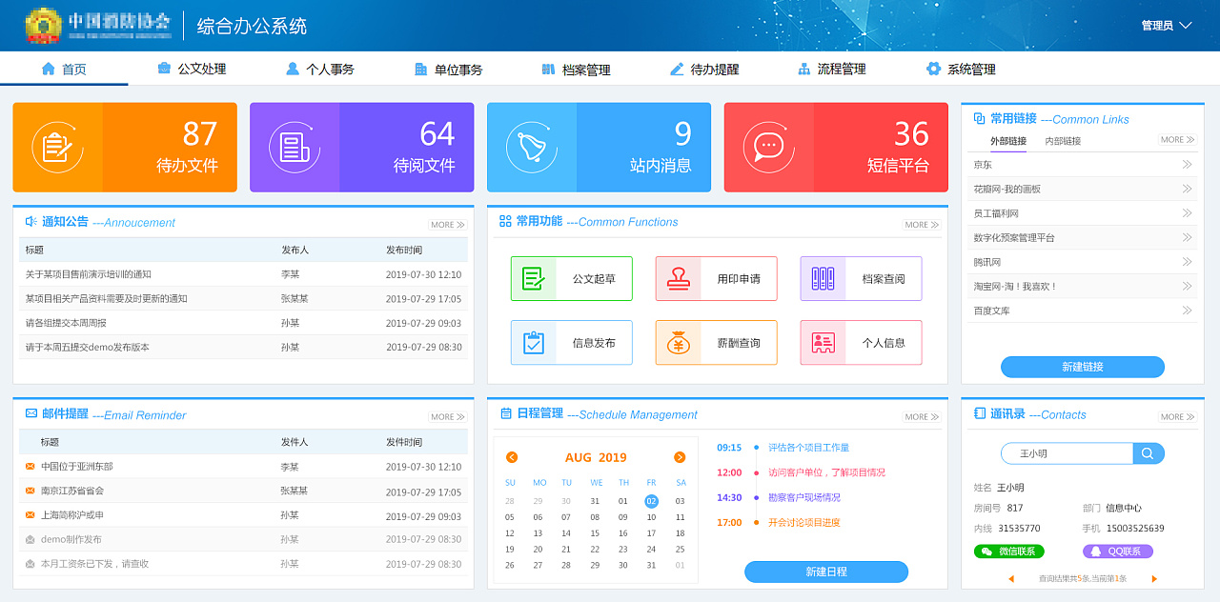Click inside the contacts search input field
This screenshot has height=602, width=1220.
[1067, 452]
